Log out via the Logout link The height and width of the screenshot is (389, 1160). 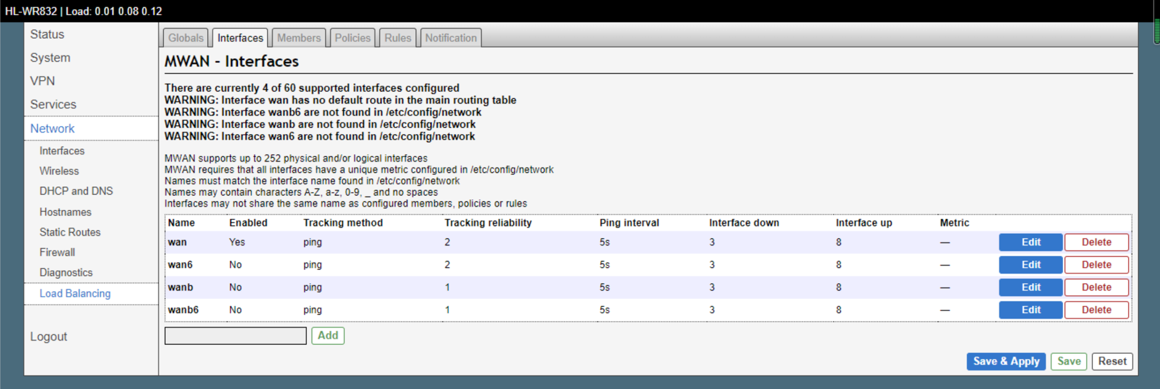49,336
